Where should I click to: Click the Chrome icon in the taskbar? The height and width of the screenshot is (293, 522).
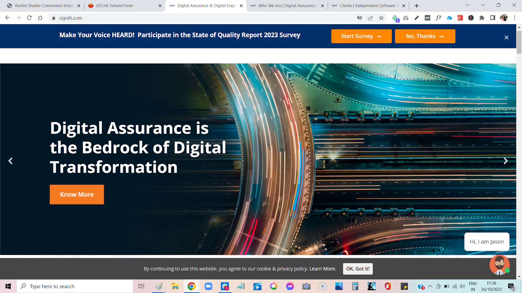coord(192,286)
